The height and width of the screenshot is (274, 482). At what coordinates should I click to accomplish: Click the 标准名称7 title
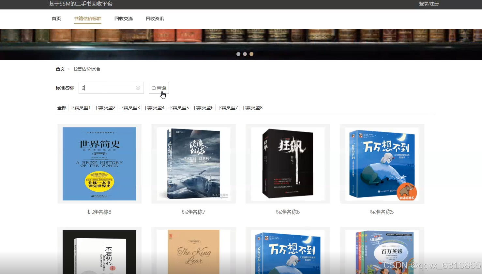(193, 212)
